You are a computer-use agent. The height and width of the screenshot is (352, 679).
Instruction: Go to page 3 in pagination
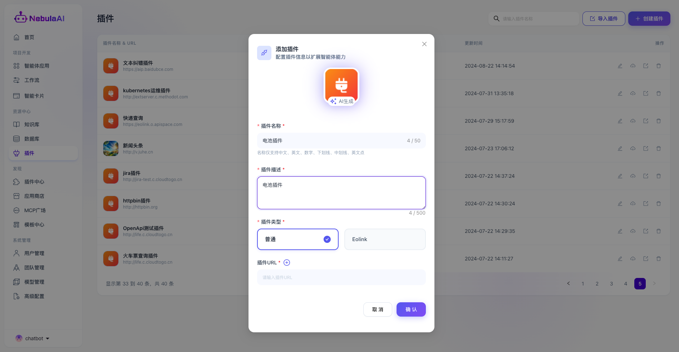pyautogui.click(x=611, y=284)
